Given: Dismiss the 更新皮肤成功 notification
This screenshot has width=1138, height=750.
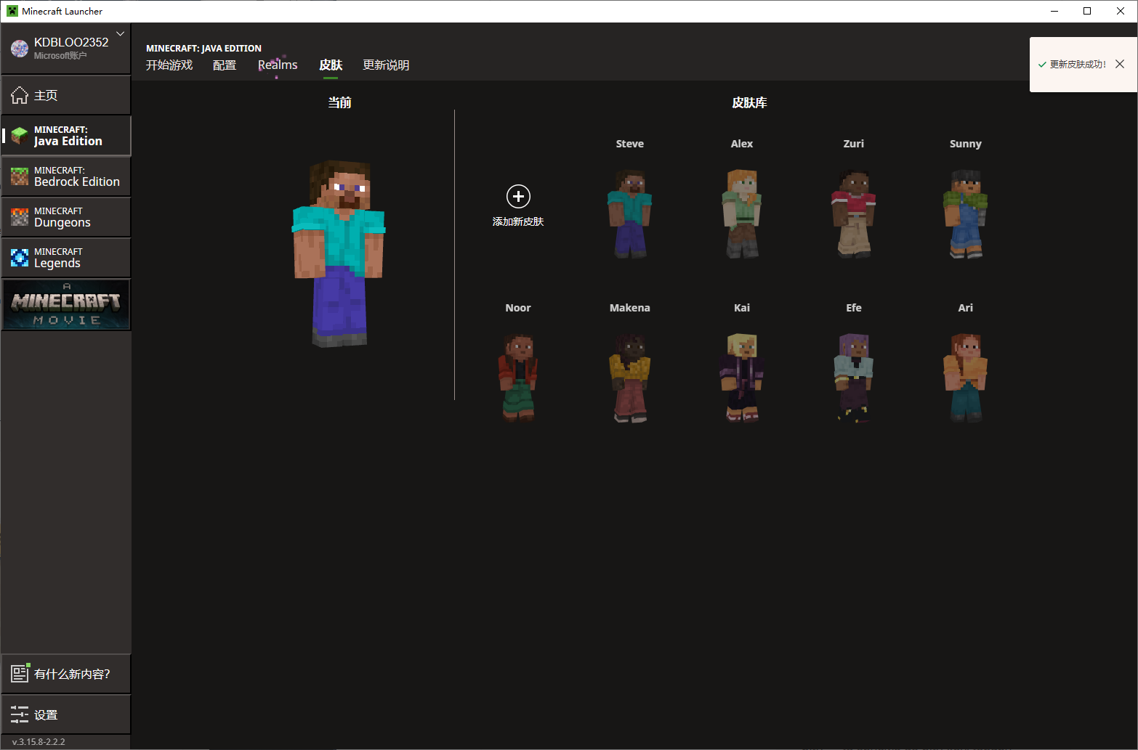Looking at the screenshot, I should (x=1120, y=64).
